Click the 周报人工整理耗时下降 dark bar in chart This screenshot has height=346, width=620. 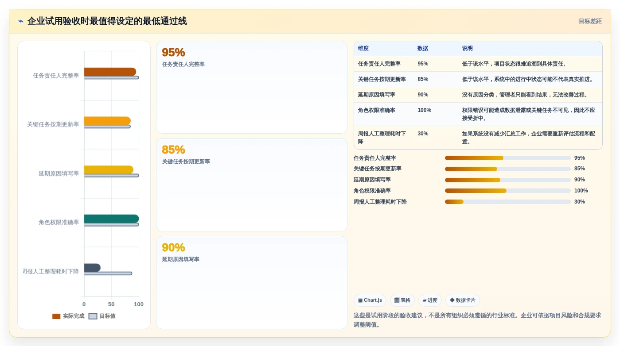(x=92, y=268)
